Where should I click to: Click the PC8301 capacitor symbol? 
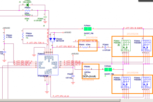[45, 17]
